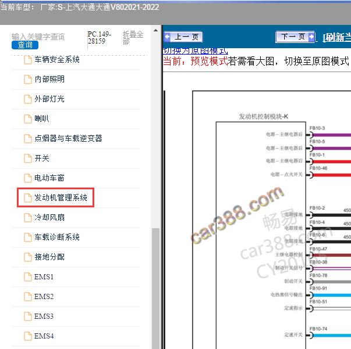Click the right arrow icon on 下一页
Viewport: 351px width, 349px height.
pos(311,37)
